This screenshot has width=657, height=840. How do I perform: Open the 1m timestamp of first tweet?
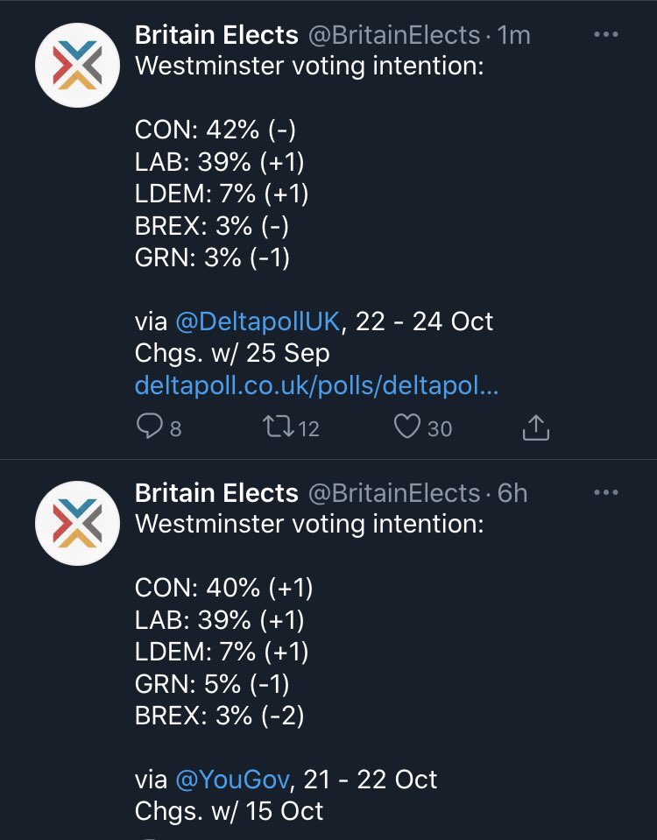(x=513, y=35)
